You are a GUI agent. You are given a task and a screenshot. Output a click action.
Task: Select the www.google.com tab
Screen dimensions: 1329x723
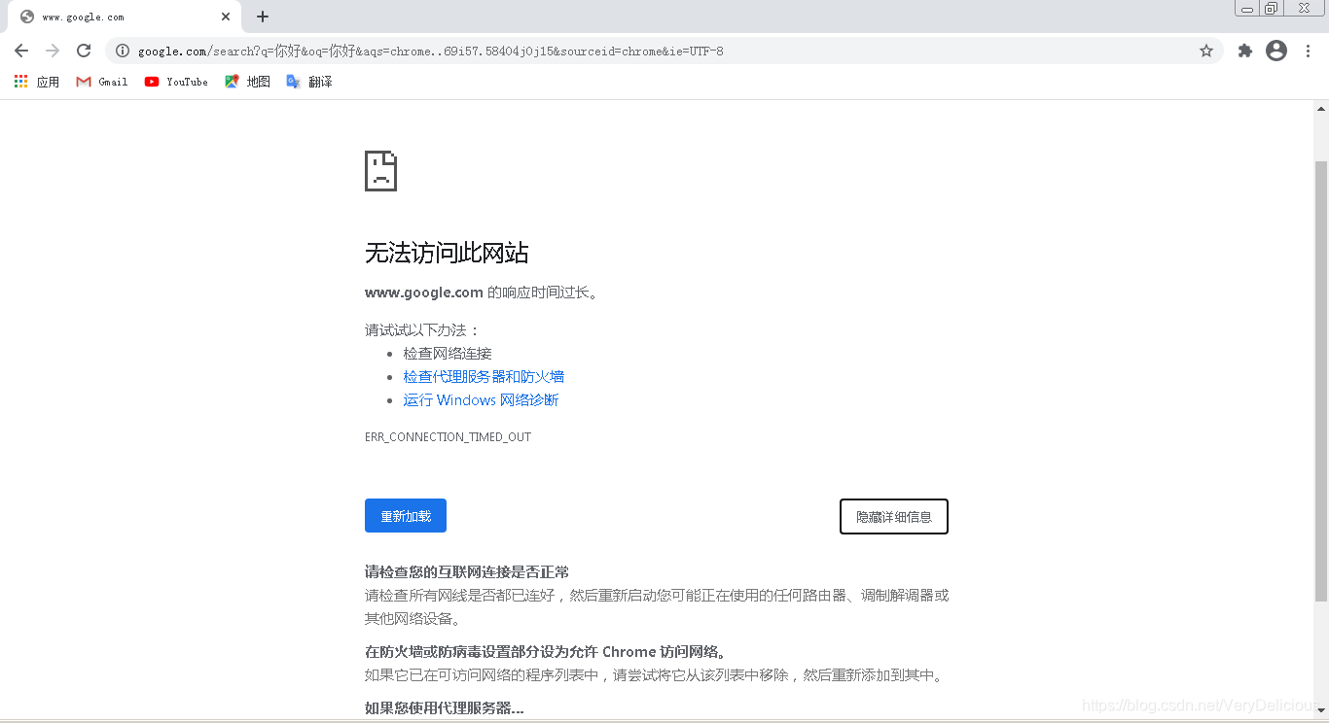[x=125, y=17]
